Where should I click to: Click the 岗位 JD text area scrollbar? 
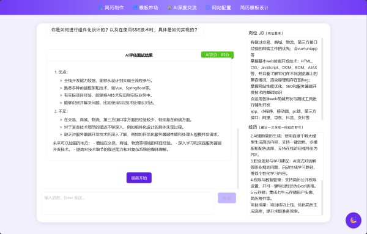(x=322, y=79)
